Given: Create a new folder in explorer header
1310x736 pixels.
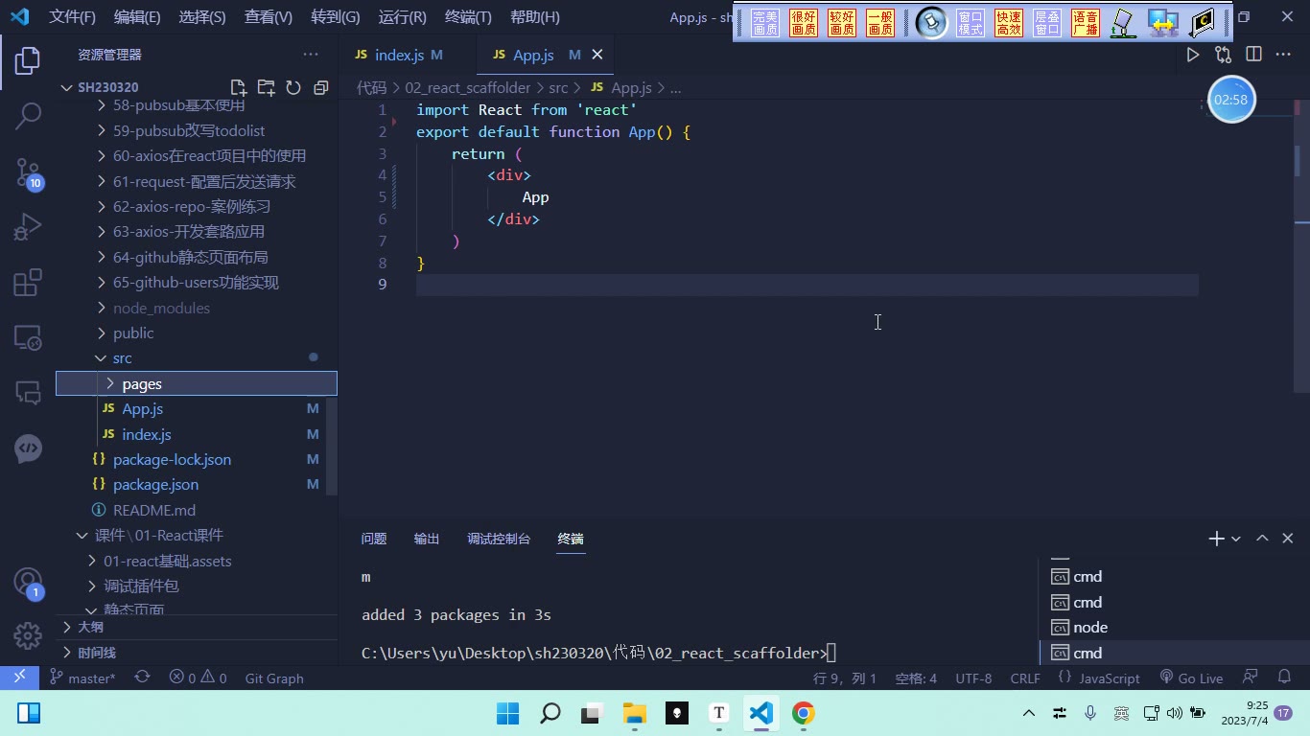Looking at the screenshot, I should coord(266,87).
